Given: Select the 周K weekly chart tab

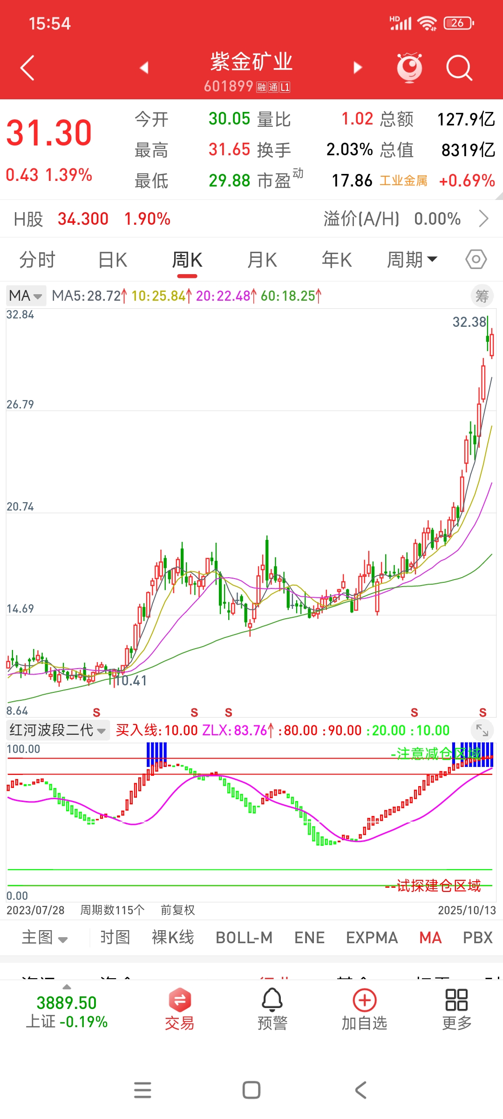Looking at the screenshot, I should coord(187,259).
